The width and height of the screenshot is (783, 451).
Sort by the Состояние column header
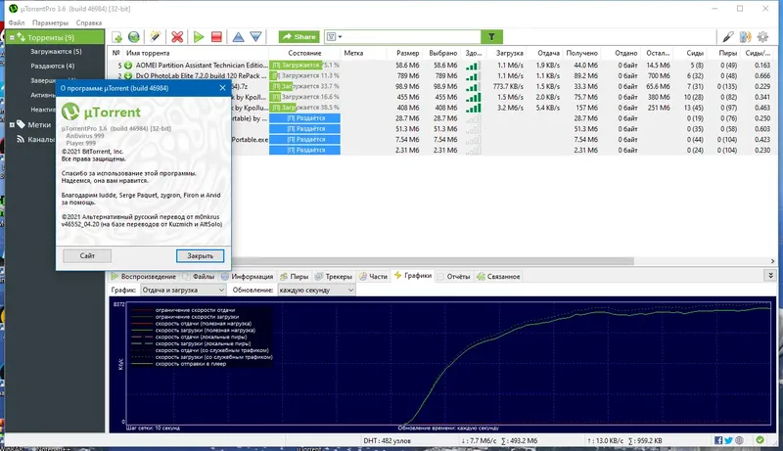[304, 53]
